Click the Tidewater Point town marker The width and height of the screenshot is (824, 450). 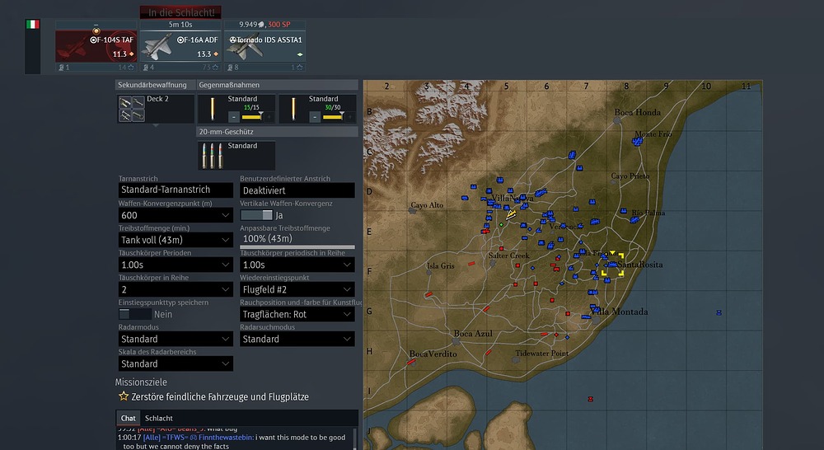pyautogui.click(x=516, y=360)
